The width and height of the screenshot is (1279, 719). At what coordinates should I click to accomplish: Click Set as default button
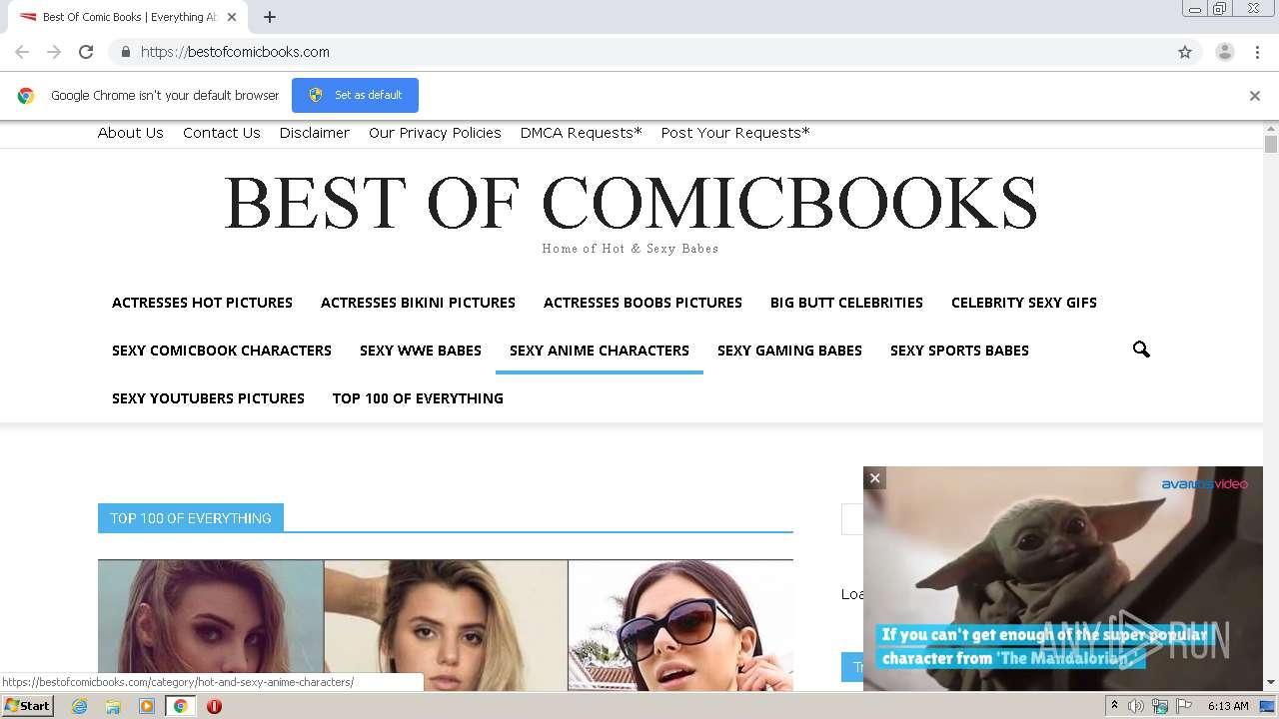tap(355, 95)
